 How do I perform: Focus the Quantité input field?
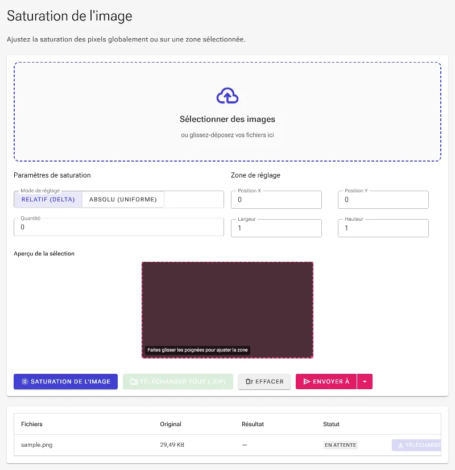(119, 227)
